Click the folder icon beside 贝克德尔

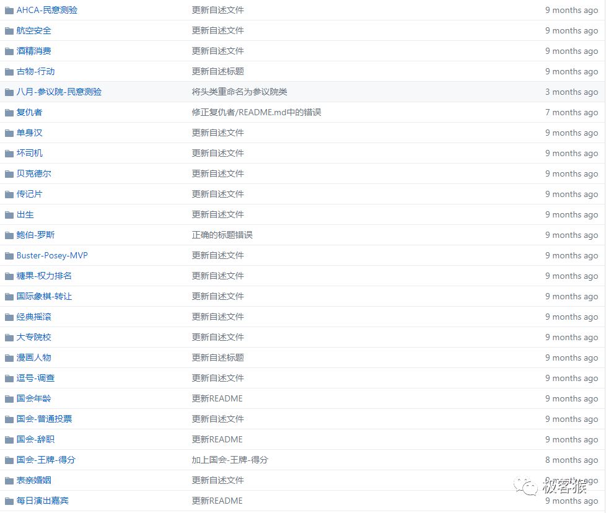pos(9,174)
